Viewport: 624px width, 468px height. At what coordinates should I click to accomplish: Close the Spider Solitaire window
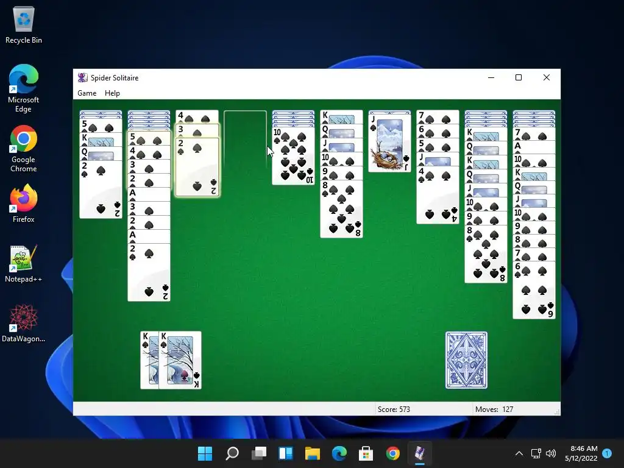coord(547,77)
